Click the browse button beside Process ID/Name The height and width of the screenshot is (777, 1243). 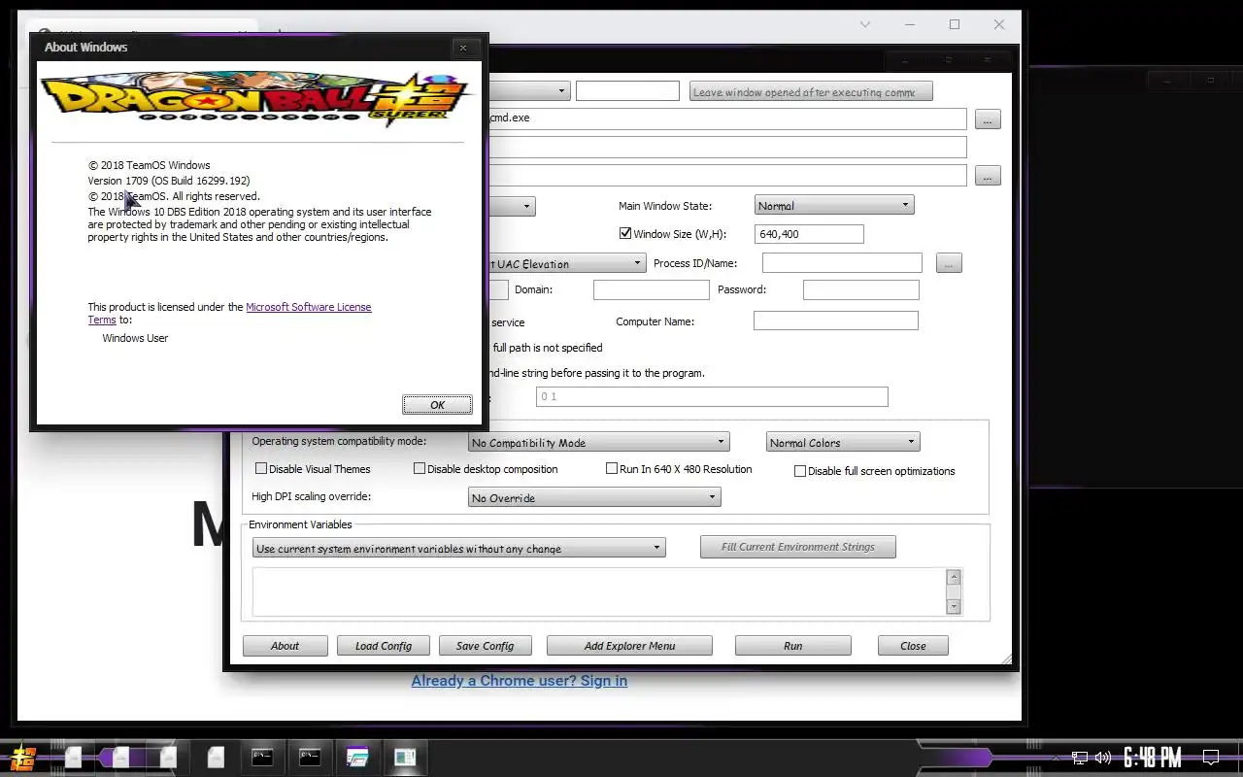click(949, 263)
